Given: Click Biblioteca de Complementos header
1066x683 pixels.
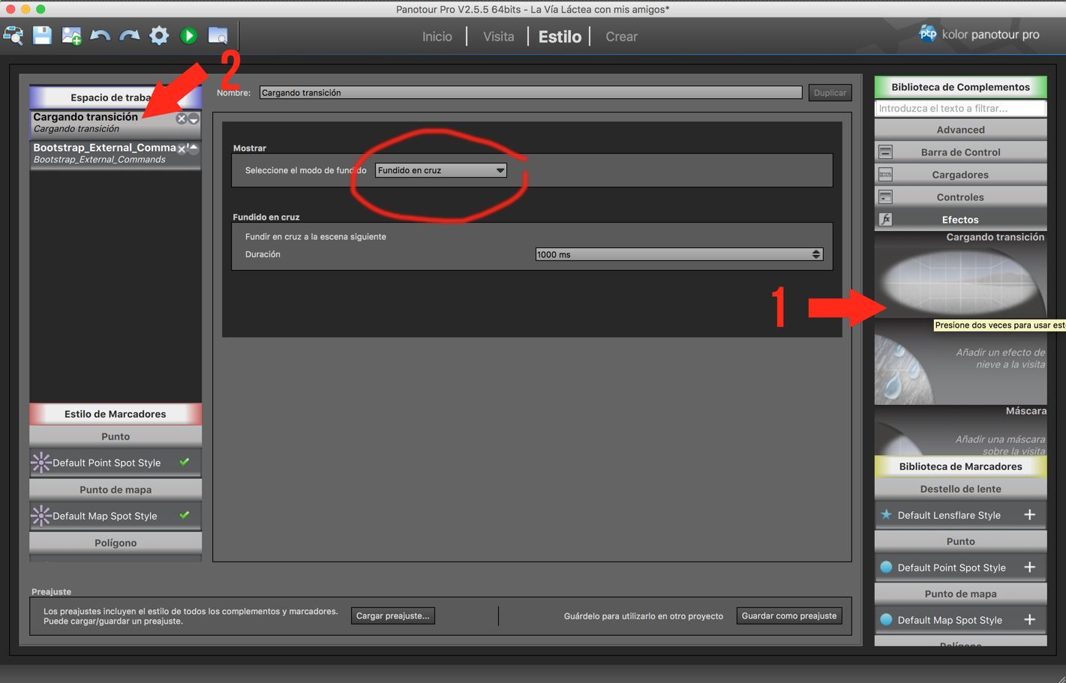Looking at the screenshot, I should coord(960,87).
